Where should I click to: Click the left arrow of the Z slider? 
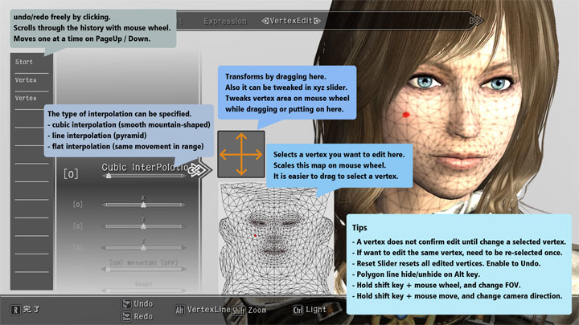[x=105, y=248]
